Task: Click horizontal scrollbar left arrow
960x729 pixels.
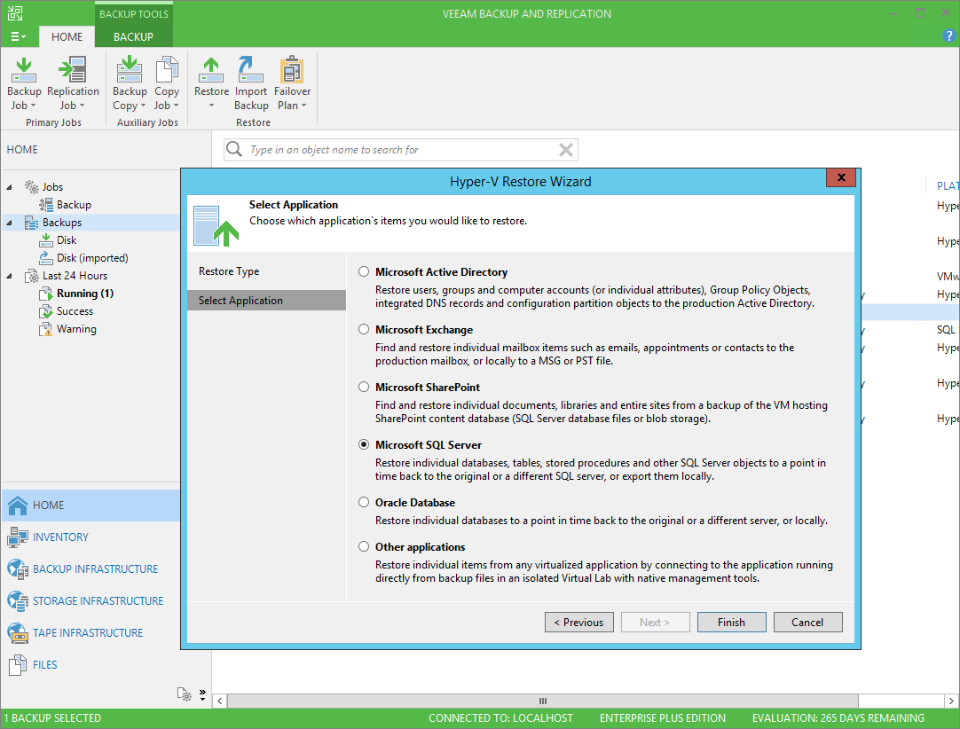Action: 219,701
